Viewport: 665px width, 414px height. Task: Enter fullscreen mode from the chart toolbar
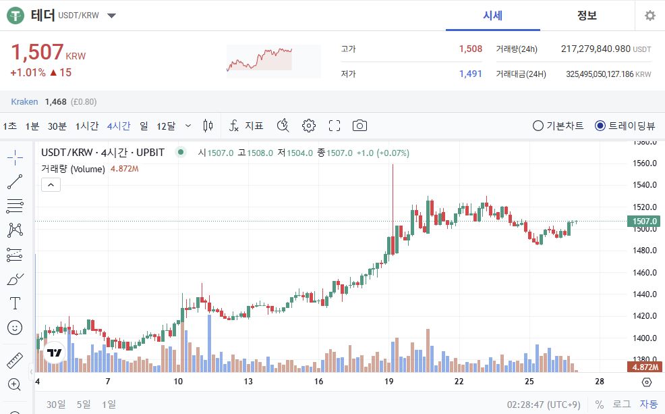334,126
